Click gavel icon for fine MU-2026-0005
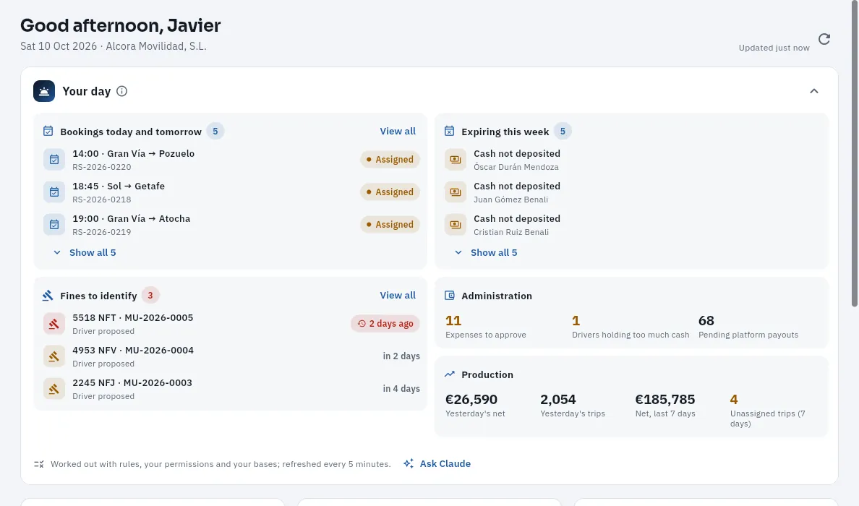The width and height of the screenshot is (859, 506). 54,324
